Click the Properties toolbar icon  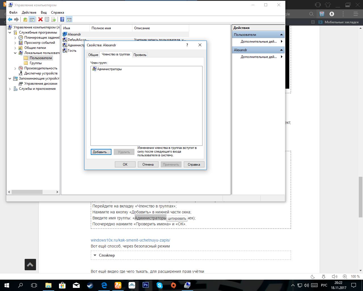click(47, 20)
